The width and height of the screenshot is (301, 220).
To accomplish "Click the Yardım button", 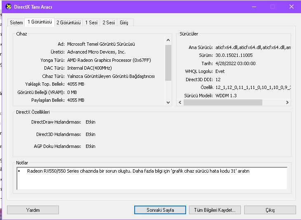I will pyautogui.click(x=33, y=210).
